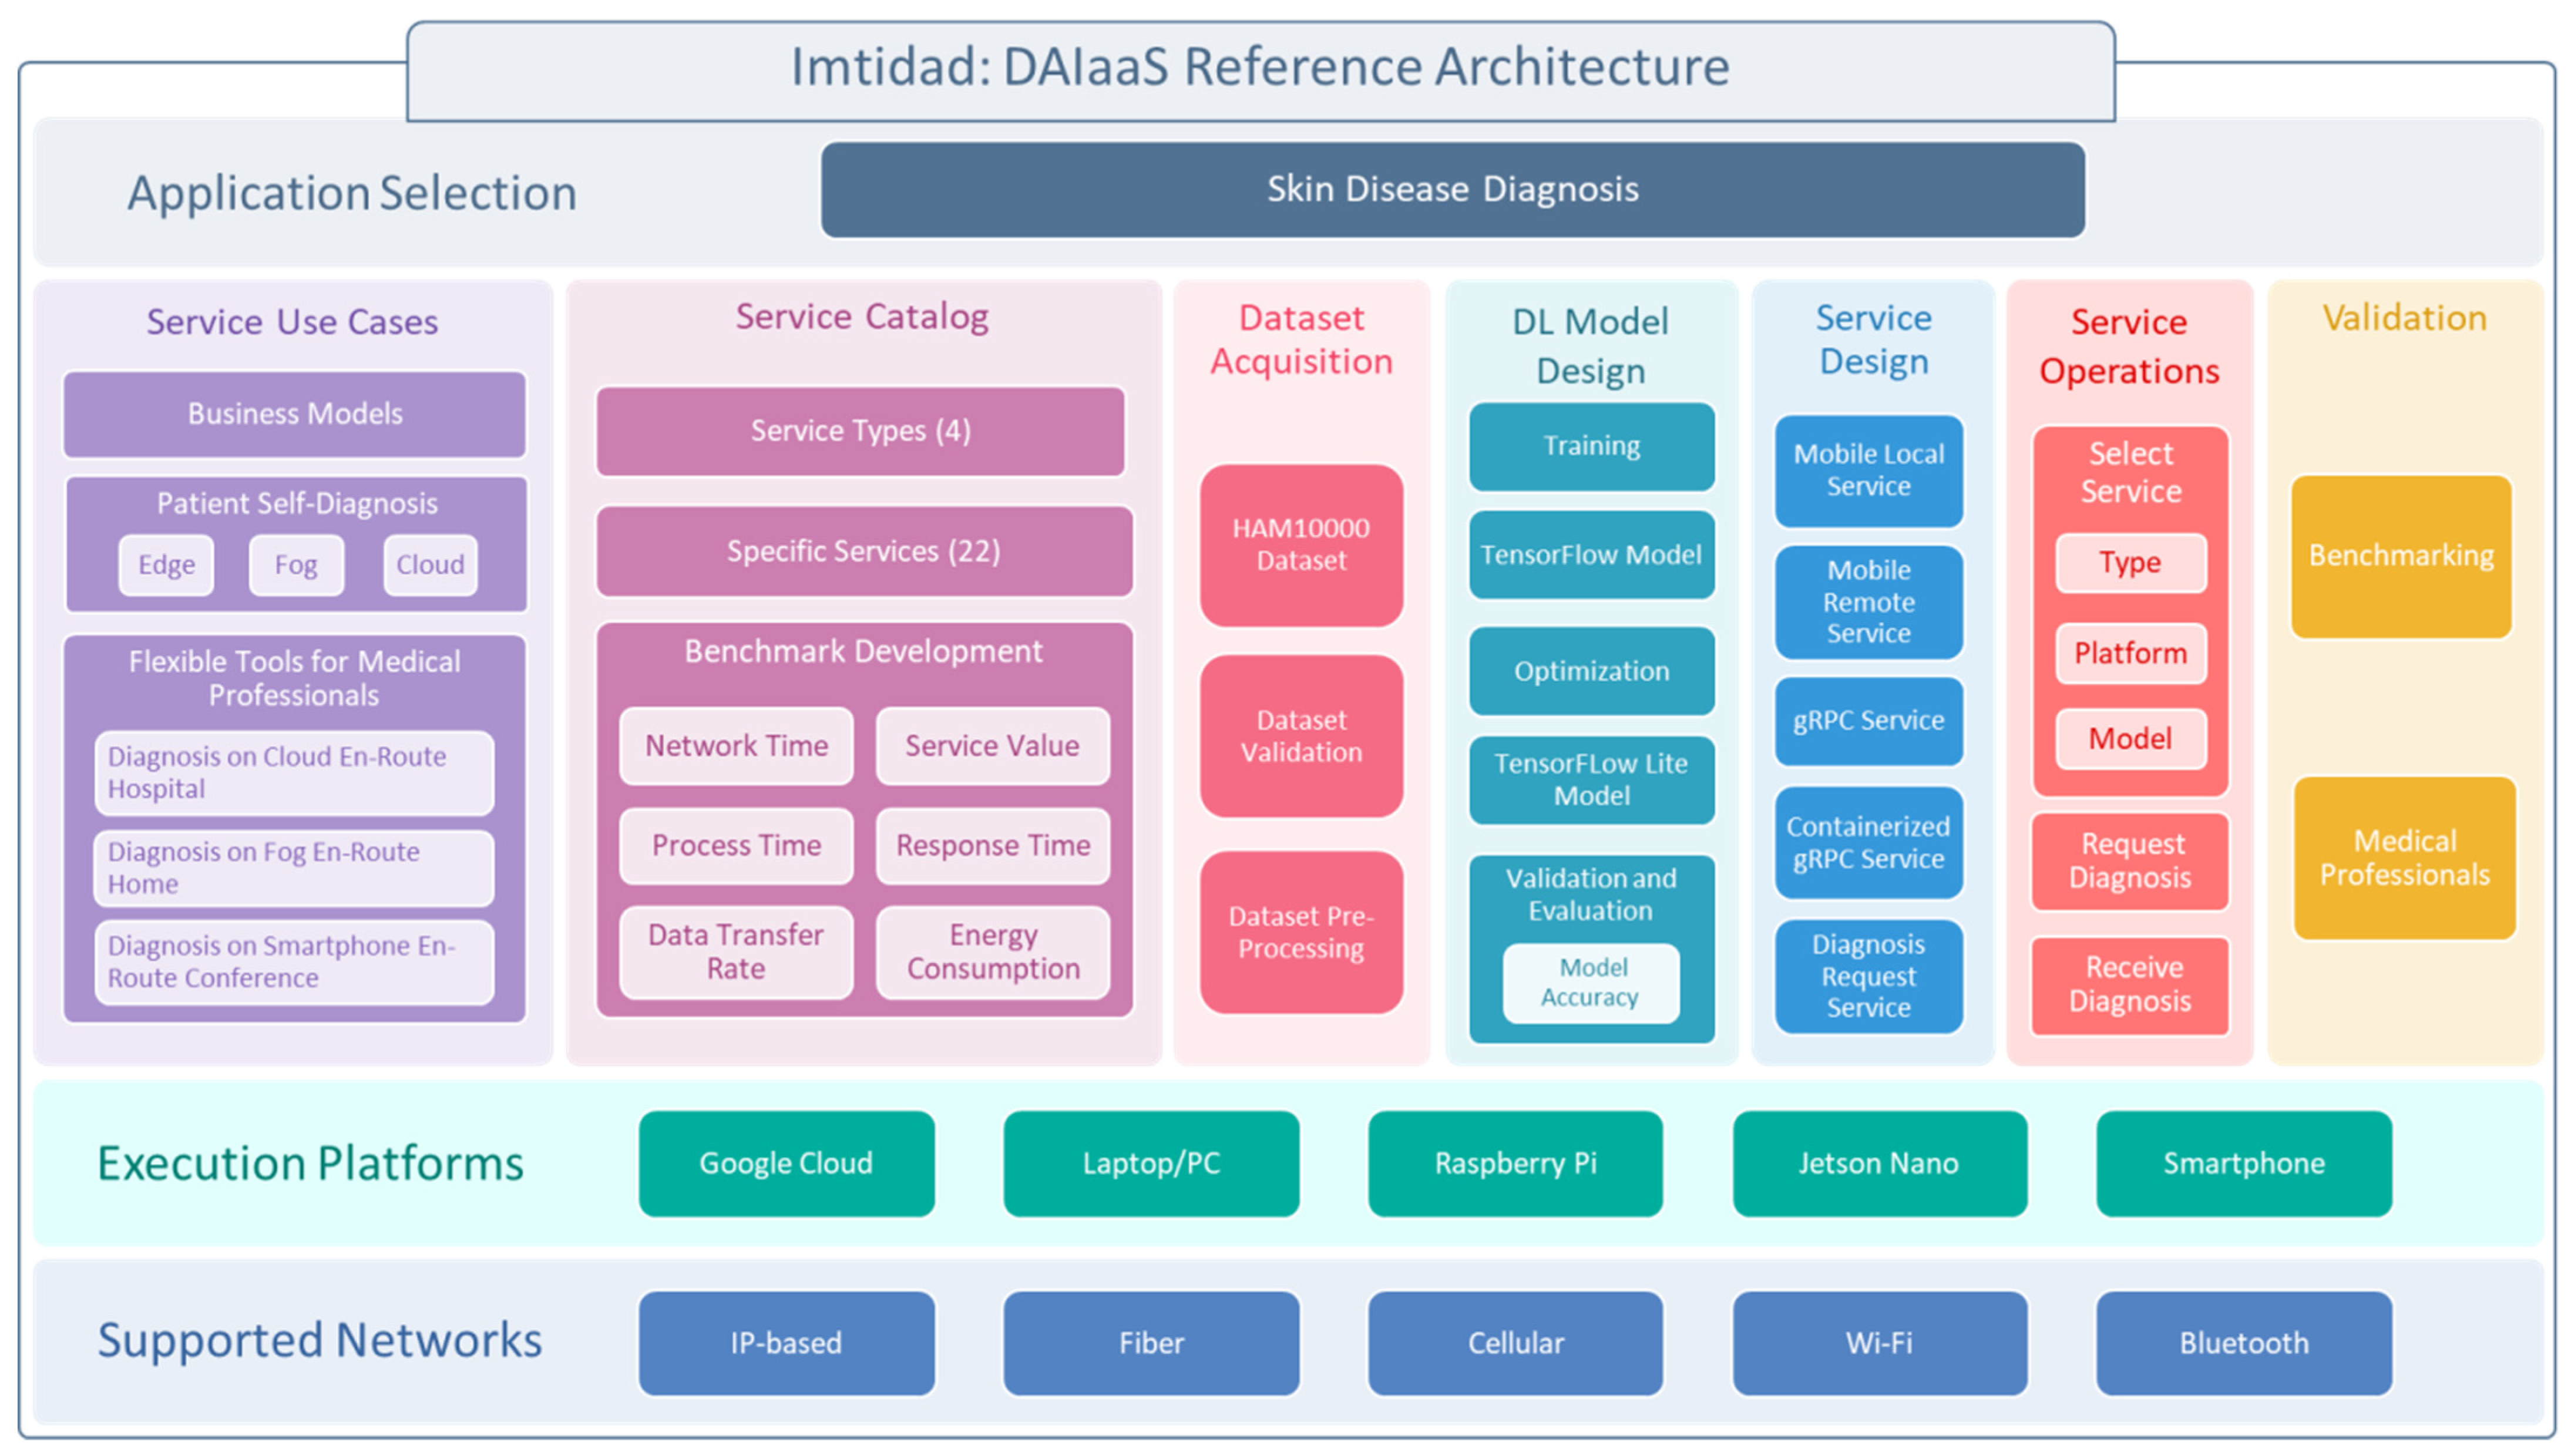Select Platform under Select Service
This screenshot has height=1456, width=2571.
click(x=2129, y=654)
